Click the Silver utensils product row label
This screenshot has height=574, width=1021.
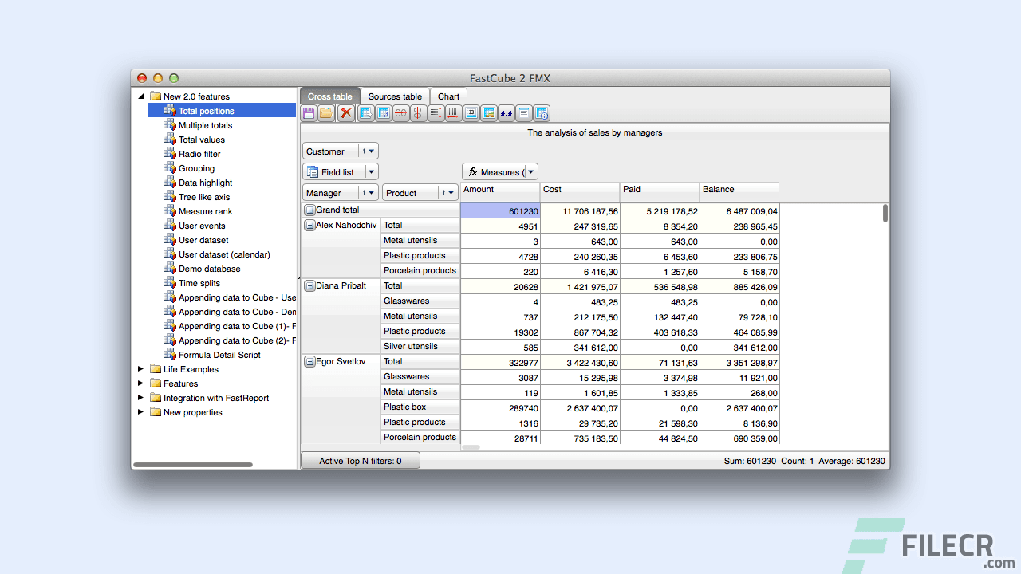(x=420, y=347)
